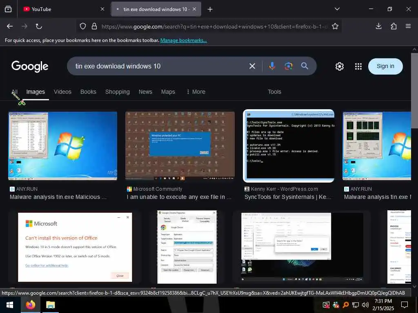Open the Tools filter options
The image size is (418, 313).
tap(274, 92)
